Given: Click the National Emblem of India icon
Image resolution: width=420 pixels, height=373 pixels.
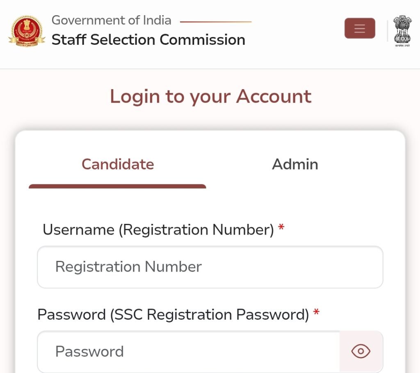Looking at the screenshot, I should pyautogui.click(x=402, y=31).
